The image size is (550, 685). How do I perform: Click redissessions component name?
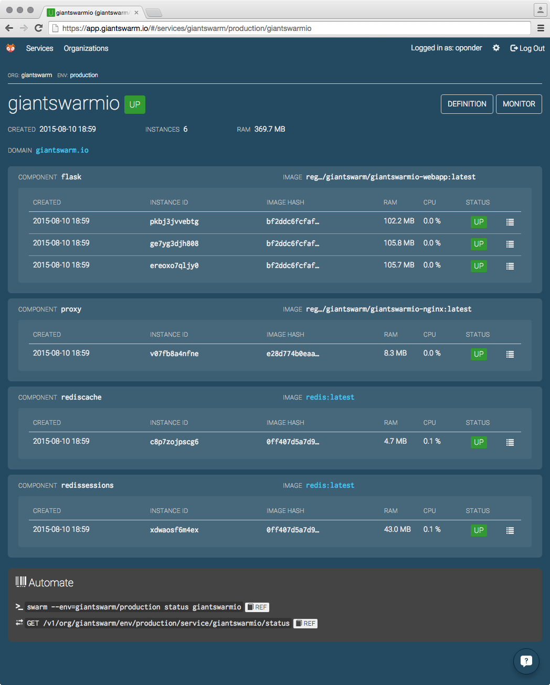pos(87,485)
